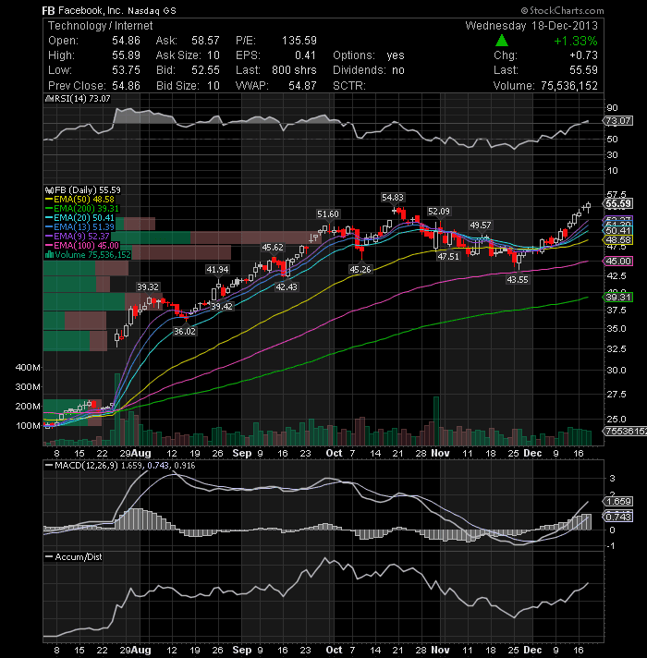Click the FB ticker symbol title
647x658 pixels.
click(x=49, y=10)
